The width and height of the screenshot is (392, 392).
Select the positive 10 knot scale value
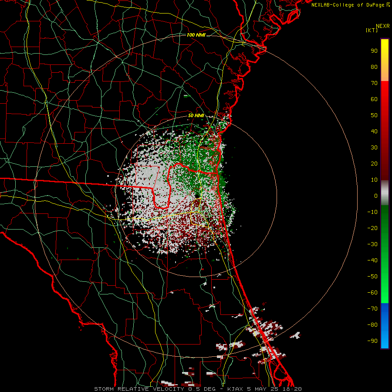(374, 180)
